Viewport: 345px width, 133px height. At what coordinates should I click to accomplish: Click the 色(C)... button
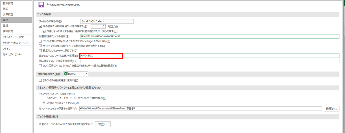[x=102, y=124]
